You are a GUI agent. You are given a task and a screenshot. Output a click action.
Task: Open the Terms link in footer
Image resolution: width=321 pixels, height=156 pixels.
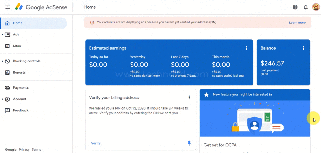pos(36,150)
